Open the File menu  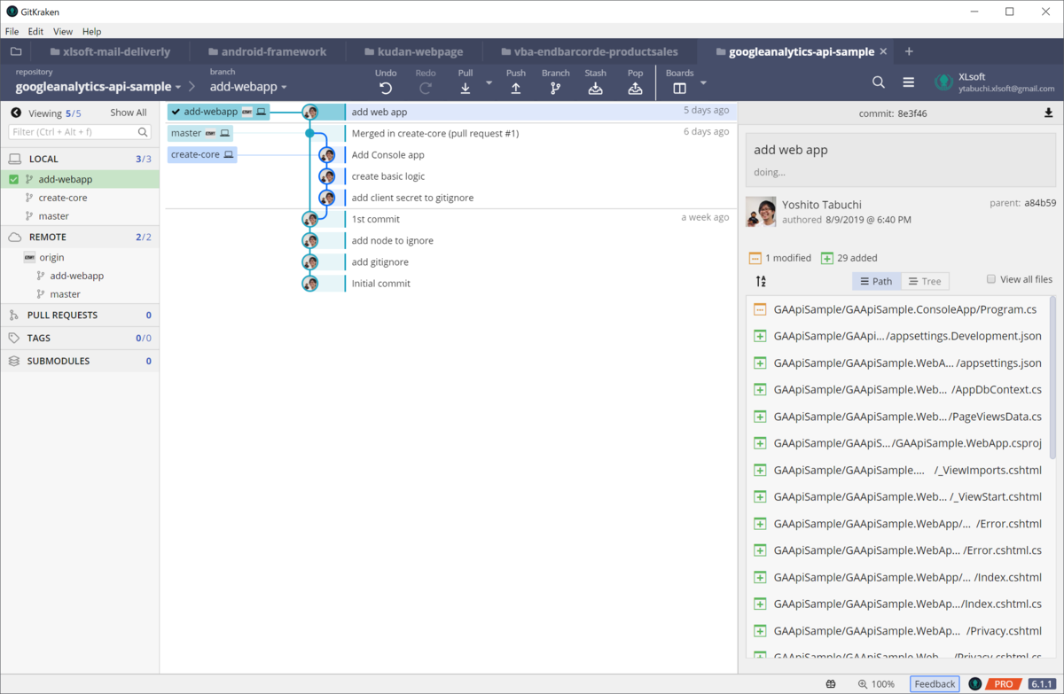(12, 31)
